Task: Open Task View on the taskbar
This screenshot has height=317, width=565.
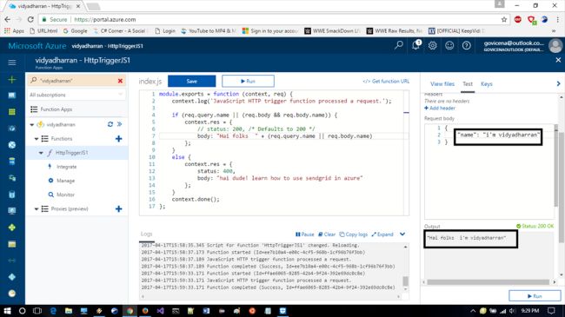Action: 37,311
